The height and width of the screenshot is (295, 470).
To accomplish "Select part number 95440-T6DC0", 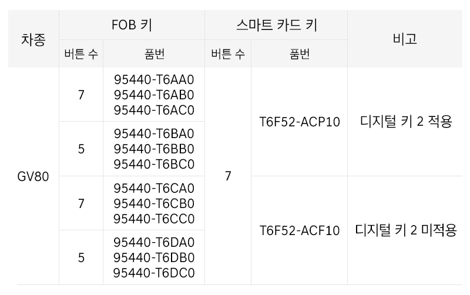I will click(x=153, y=273).
